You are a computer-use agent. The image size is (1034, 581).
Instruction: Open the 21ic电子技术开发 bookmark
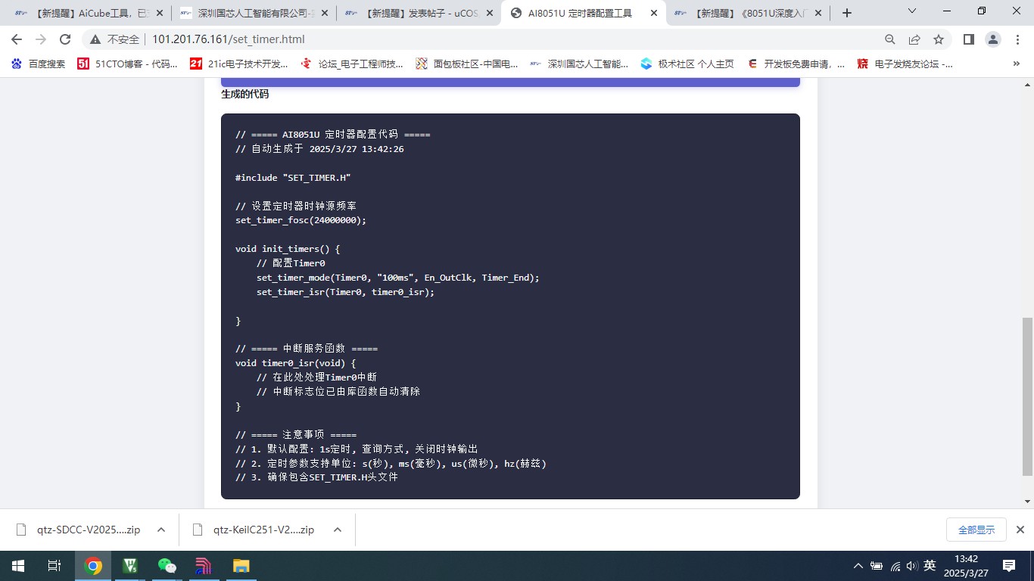(x=239, y=64)
